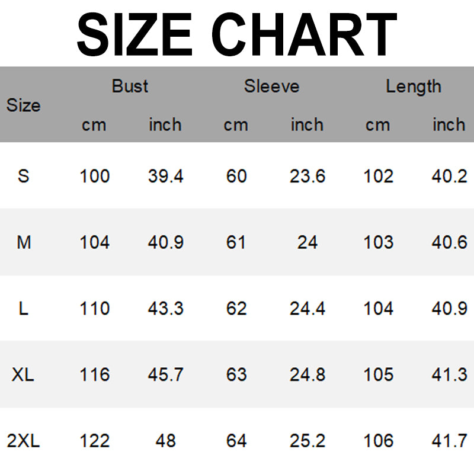Screen dimensions: 474x474
Task: Select the 43.3 inch bust value
Action: pos(165,309)
